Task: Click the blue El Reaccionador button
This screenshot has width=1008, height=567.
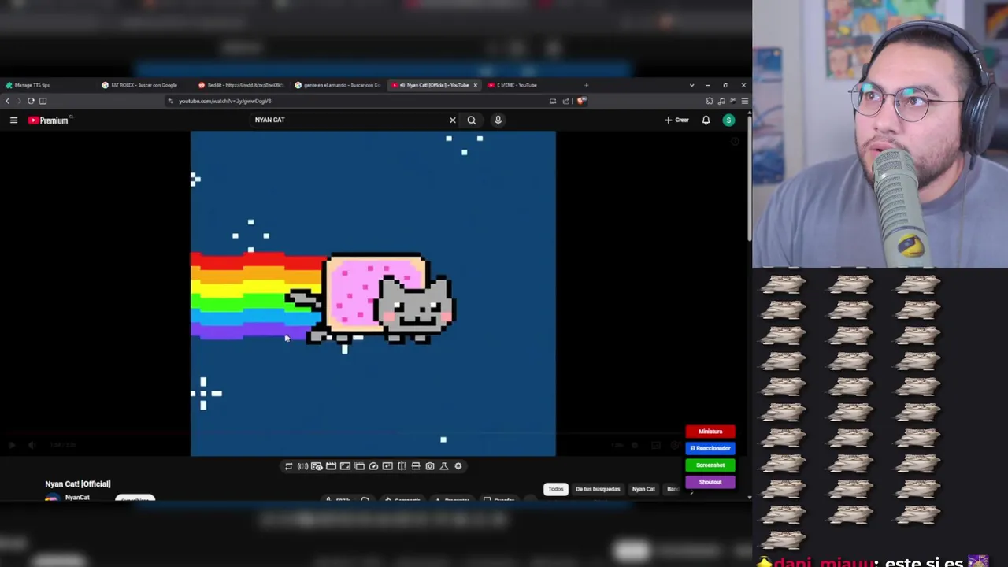Action: [x=710, y=448]
